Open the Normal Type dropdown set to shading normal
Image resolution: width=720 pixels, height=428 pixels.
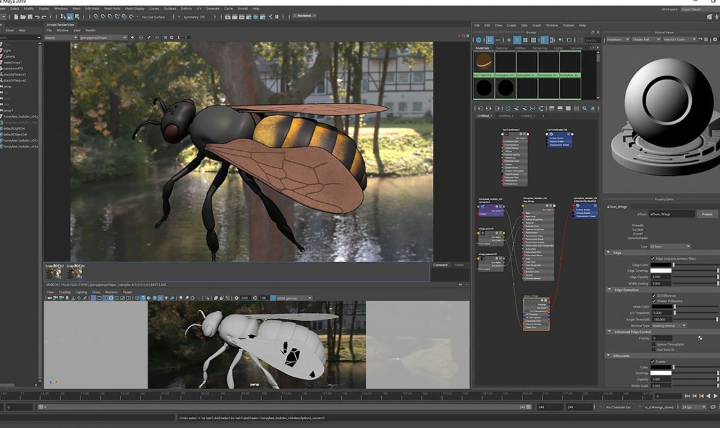[x=669, y=326]
